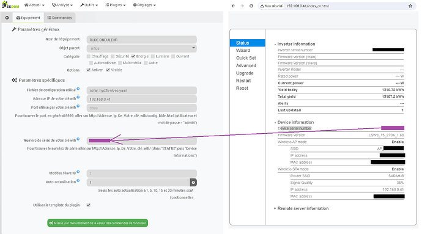
Task: Open the Réglages menu
Action: [144, 5]
